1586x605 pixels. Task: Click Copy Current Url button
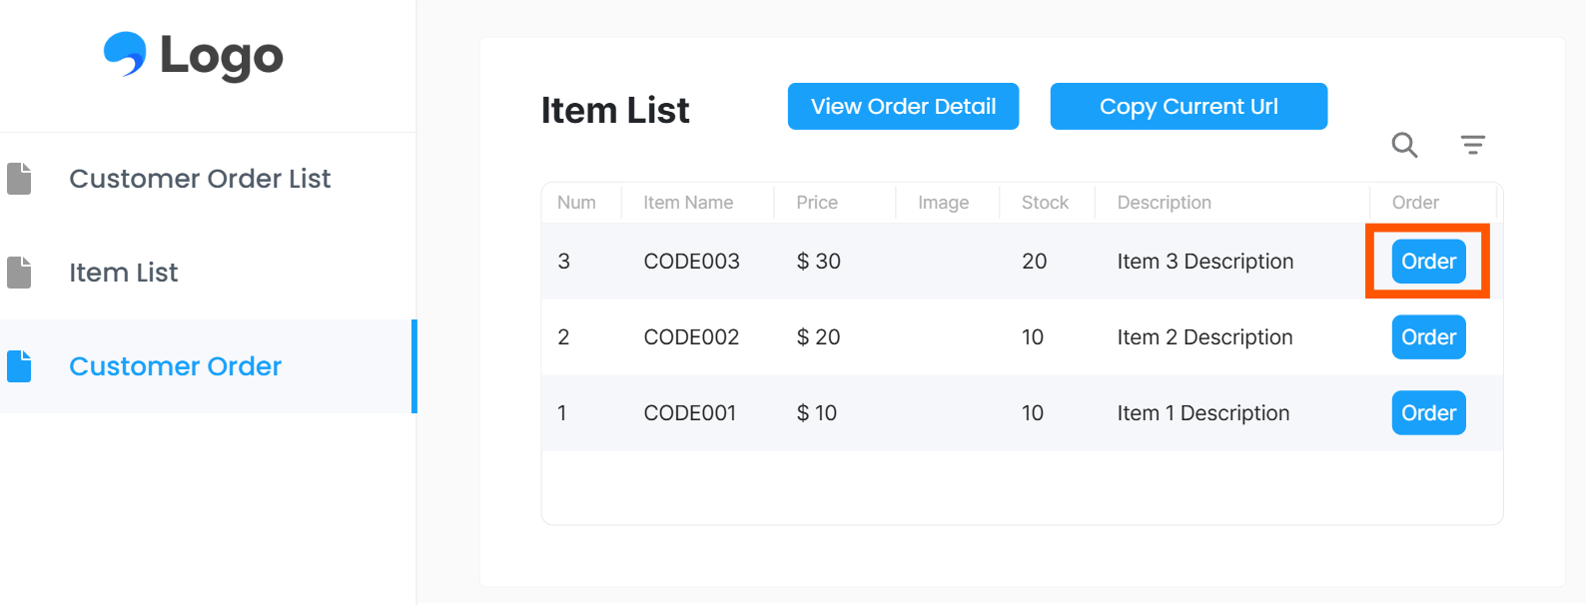point(1189,106)
